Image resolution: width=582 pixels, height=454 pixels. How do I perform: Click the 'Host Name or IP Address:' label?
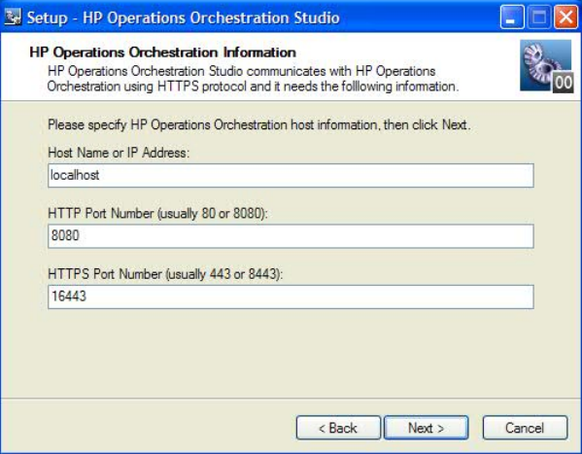coord(119,153)
